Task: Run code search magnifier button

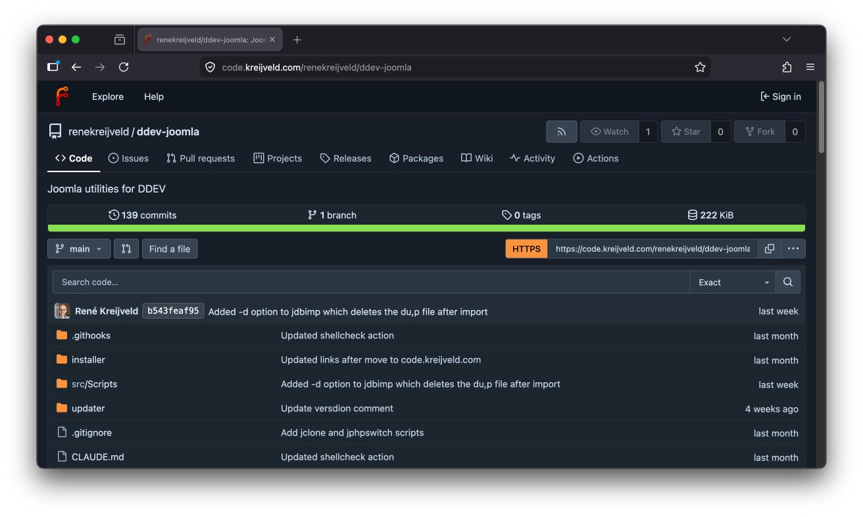Action: (788, 282)
